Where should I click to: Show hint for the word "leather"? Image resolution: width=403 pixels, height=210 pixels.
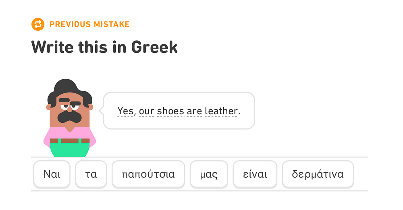[221, 111]
